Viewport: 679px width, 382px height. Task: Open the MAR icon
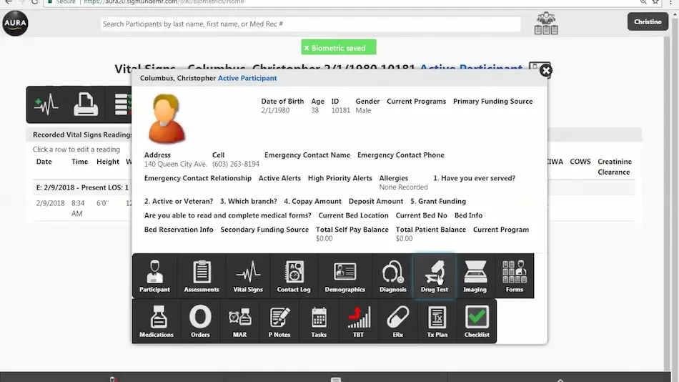[x=240, y=321]
